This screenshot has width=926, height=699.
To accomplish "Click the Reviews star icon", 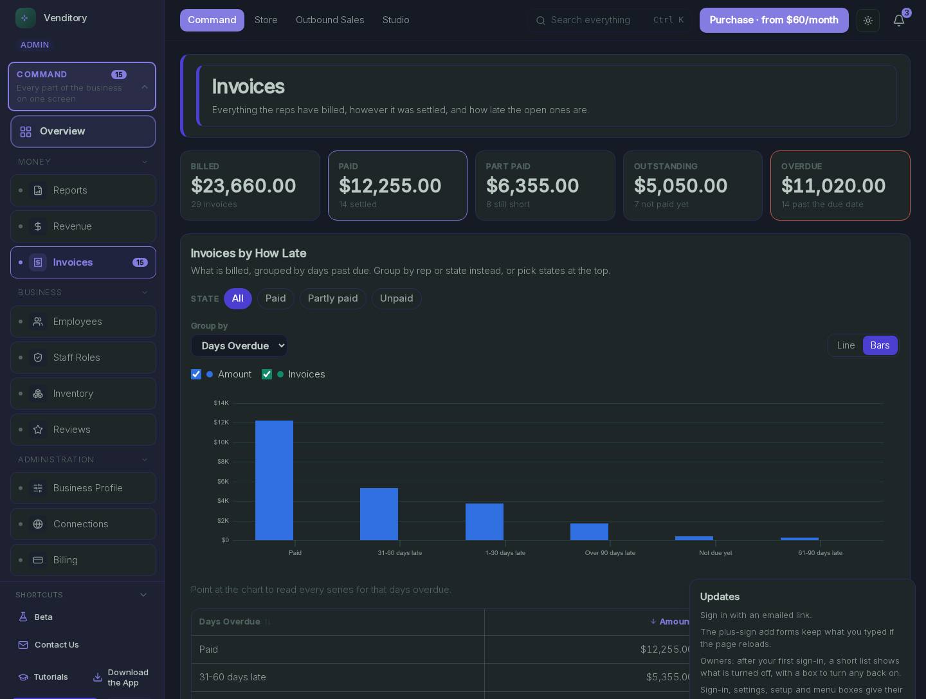I will [38, 430].
